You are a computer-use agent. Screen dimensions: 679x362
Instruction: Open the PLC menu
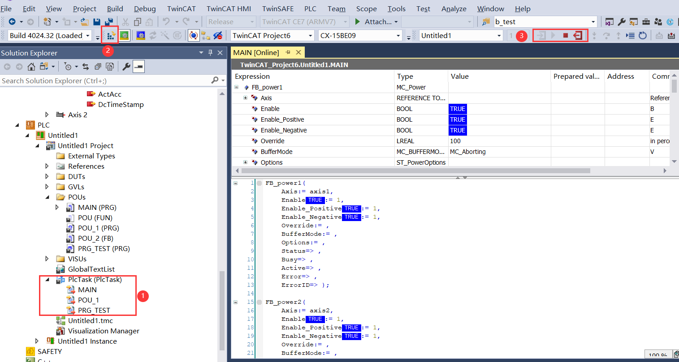pyautogui.click(x=310, y=9)
